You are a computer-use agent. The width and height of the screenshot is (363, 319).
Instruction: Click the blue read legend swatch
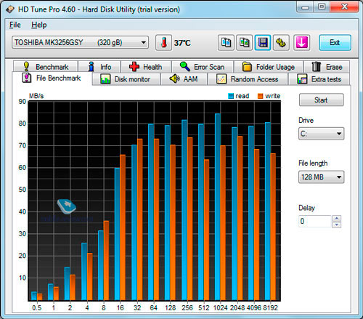tap(231, 96)
